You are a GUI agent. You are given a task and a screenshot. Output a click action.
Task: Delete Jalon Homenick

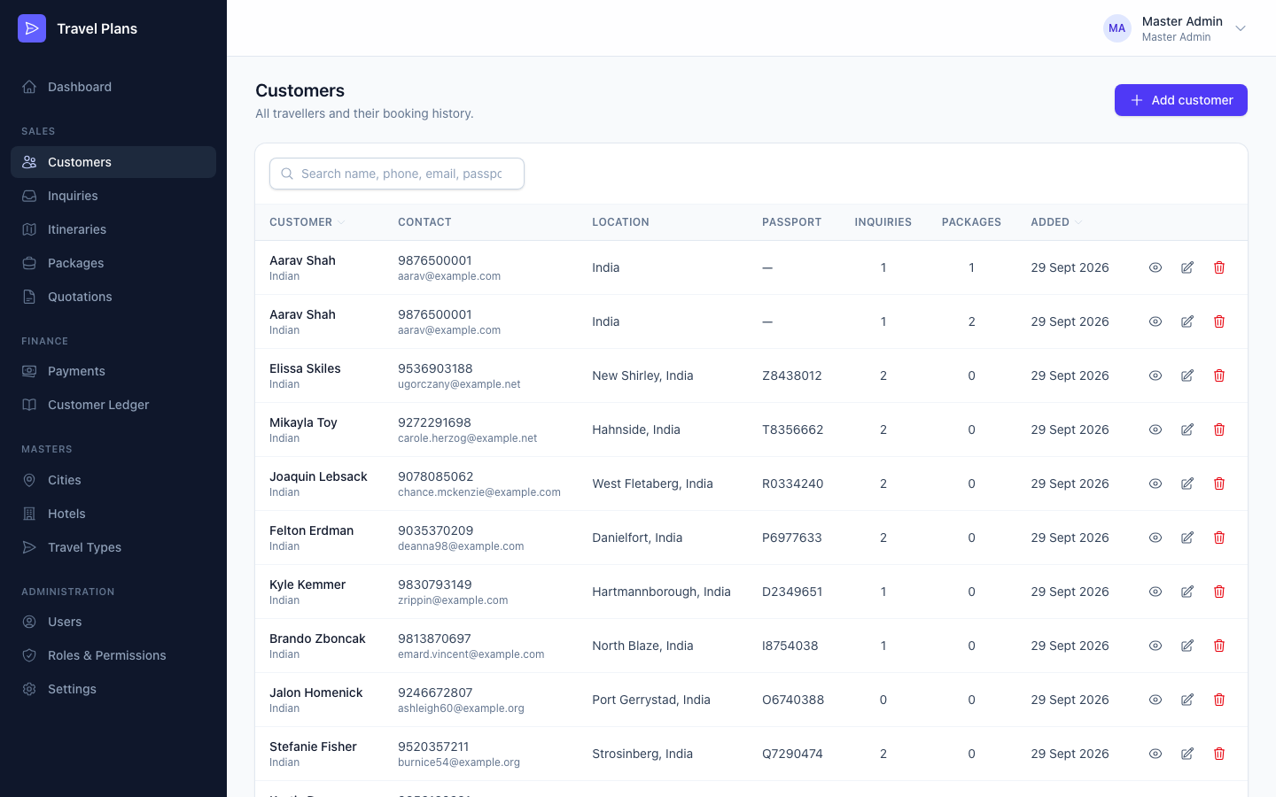(x=1219, y=700)
